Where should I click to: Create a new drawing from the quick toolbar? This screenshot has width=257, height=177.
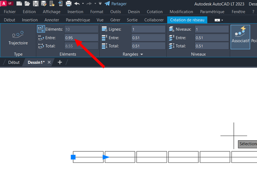(19, 3)
